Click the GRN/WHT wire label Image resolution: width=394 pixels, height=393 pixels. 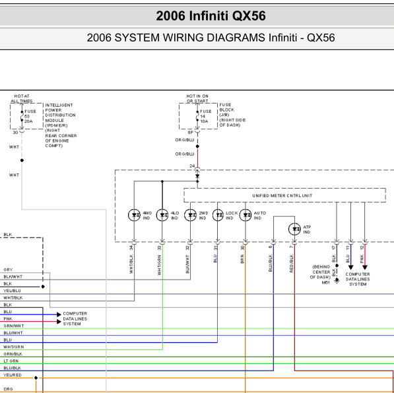[x=14, y=326]
